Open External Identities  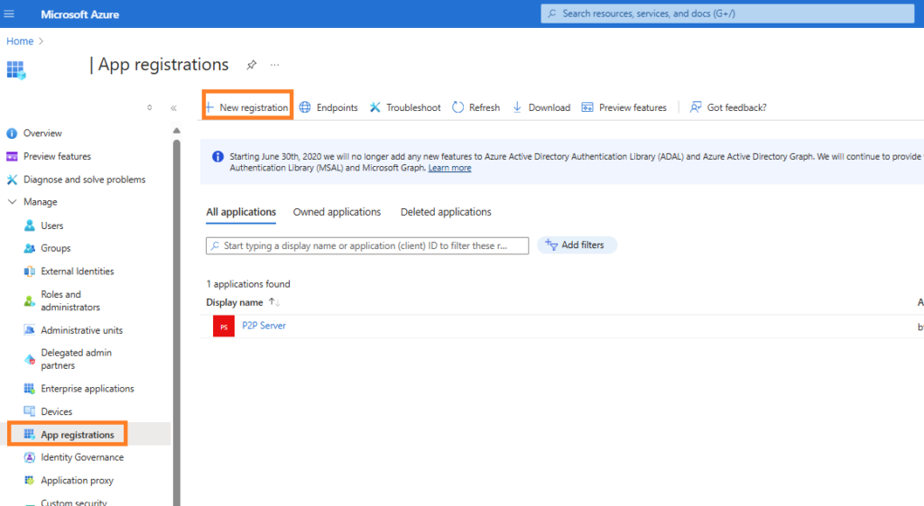click(x=78, y=271)
